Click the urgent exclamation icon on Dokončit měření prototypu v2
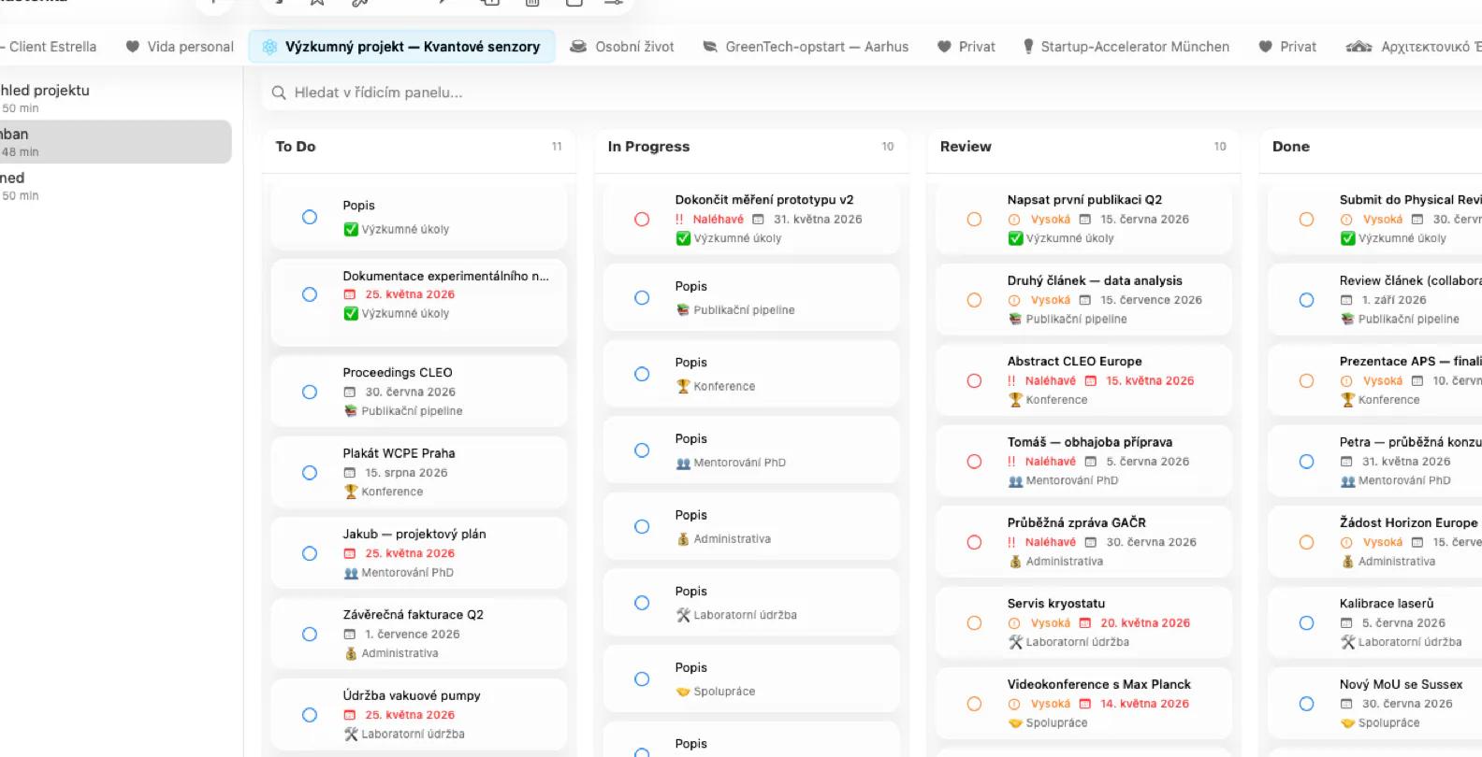Viewport: 1482px width, 757px height. pos(679,220)
